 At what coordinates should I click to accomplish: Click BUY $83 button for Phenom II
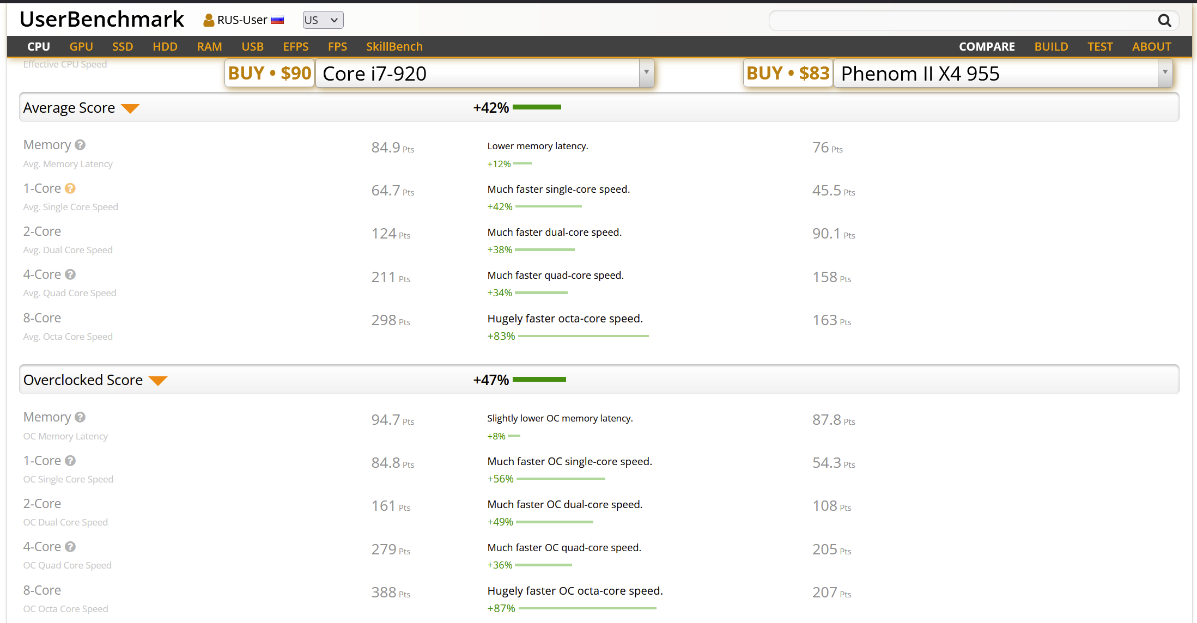788,73
